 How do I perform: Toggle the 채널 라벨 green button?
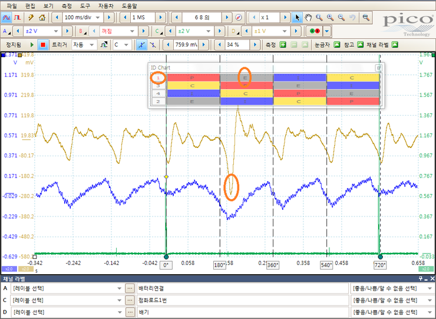coord(395,45)
